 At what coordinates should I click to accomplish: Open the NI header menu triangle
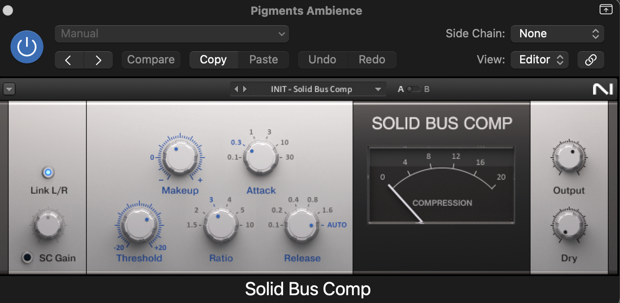[x=9, y=89]
